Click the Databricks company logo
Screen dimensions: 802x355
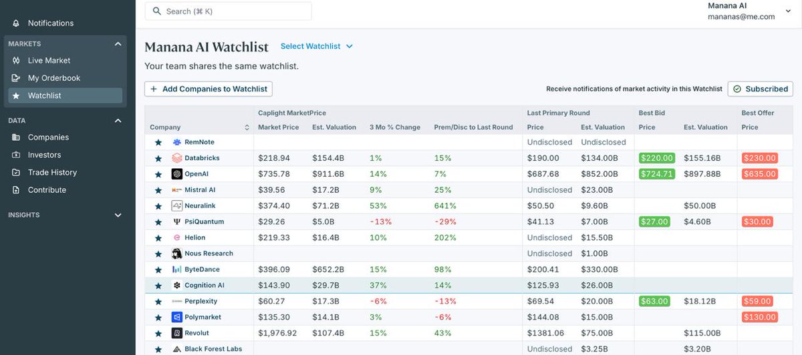(x=177, y=158)
